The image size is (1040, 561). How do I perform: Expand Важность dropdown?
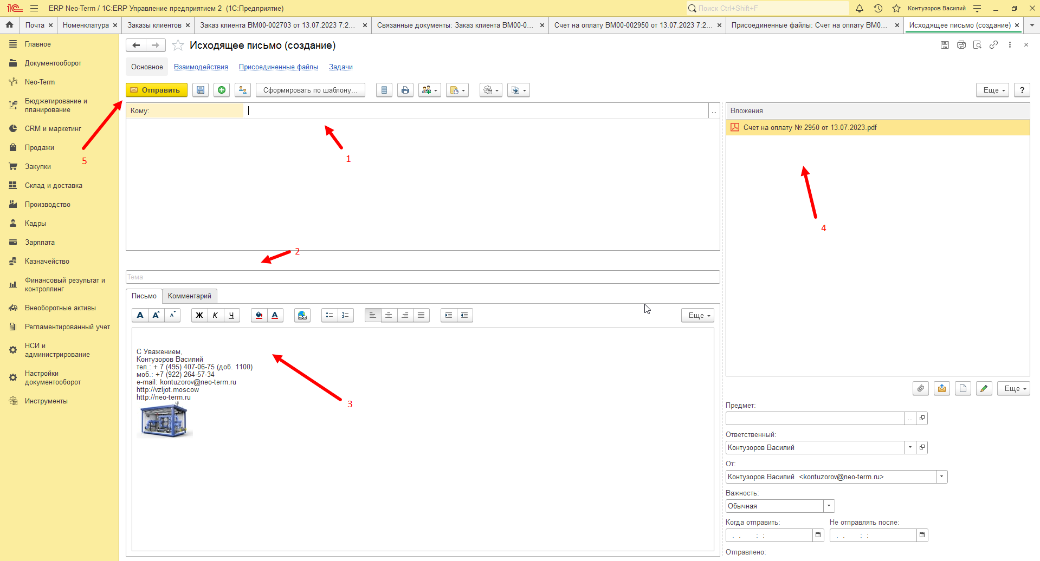[829, 506]
